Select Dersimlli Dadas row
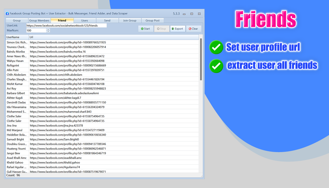Image resolution: width=329 pixels, height=188 pixels. [x=102, y=103]
